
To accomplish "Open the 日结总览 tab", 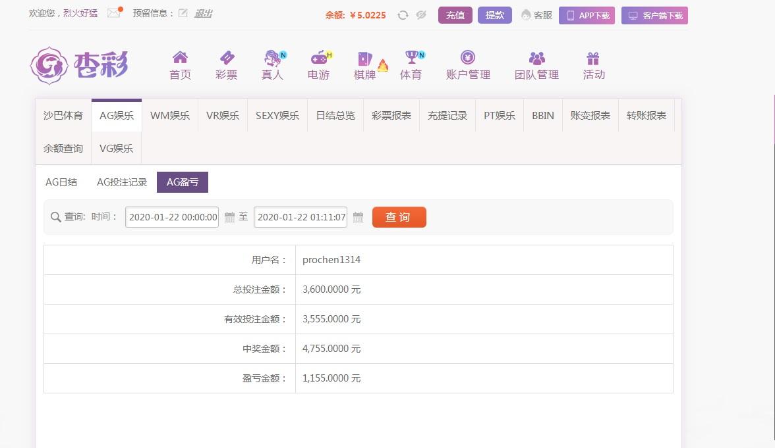I will 335,116.
